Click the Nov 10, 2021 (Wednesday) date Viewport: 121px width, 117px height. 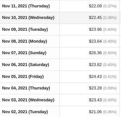tap(28, 18)
